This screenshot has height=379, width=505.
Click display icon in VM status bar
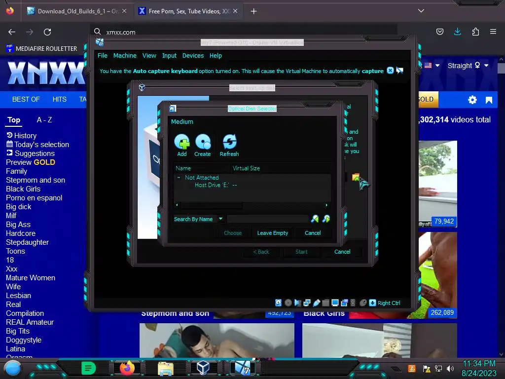(x=335, y=303)
